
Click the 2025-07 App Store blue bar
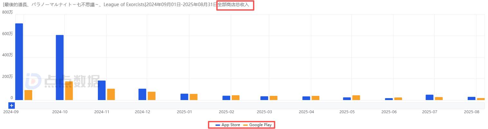[x=429, y=97]
